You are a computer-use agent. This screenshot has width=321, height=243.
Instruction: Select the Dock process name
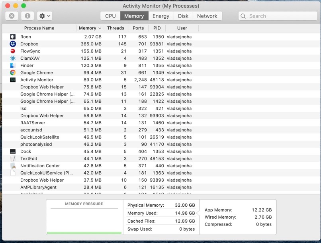pos(25,151)
